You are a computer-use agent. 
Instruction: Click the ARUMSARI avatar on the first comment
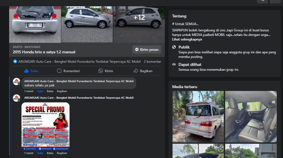16,82
